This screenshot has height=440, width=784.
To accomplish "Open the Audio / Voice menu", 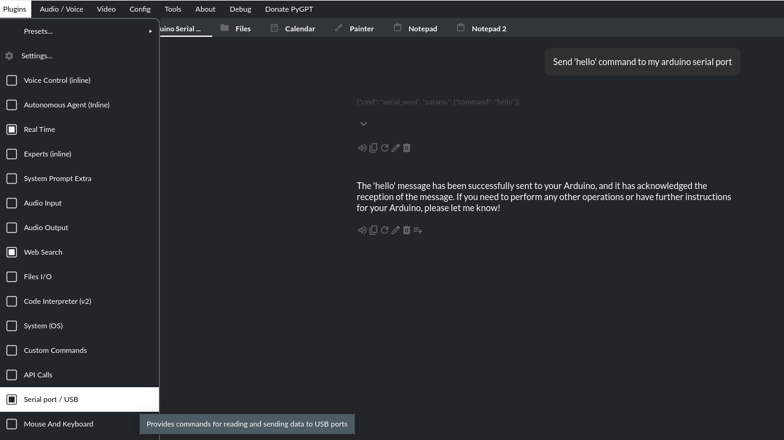I will (x=61, y=9).
